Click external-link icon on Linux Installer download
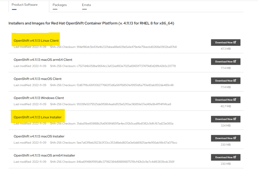This screenshot has height=174, width=258. tap(235, 119)
